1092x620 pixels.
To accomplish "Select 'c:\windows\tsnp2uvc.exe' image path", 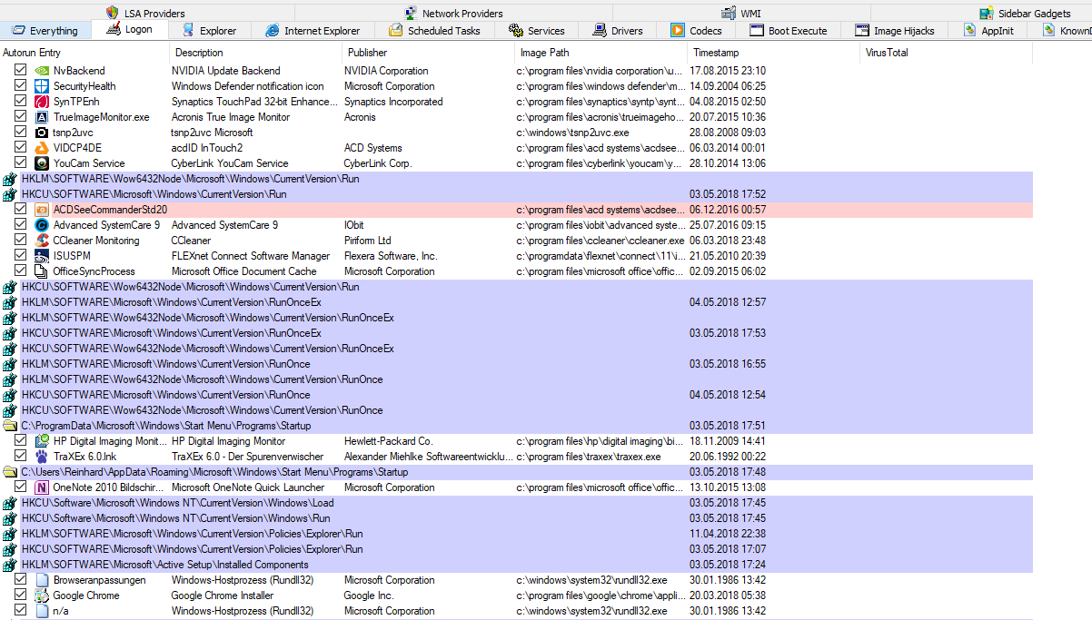I will click(x=572, y=133).
